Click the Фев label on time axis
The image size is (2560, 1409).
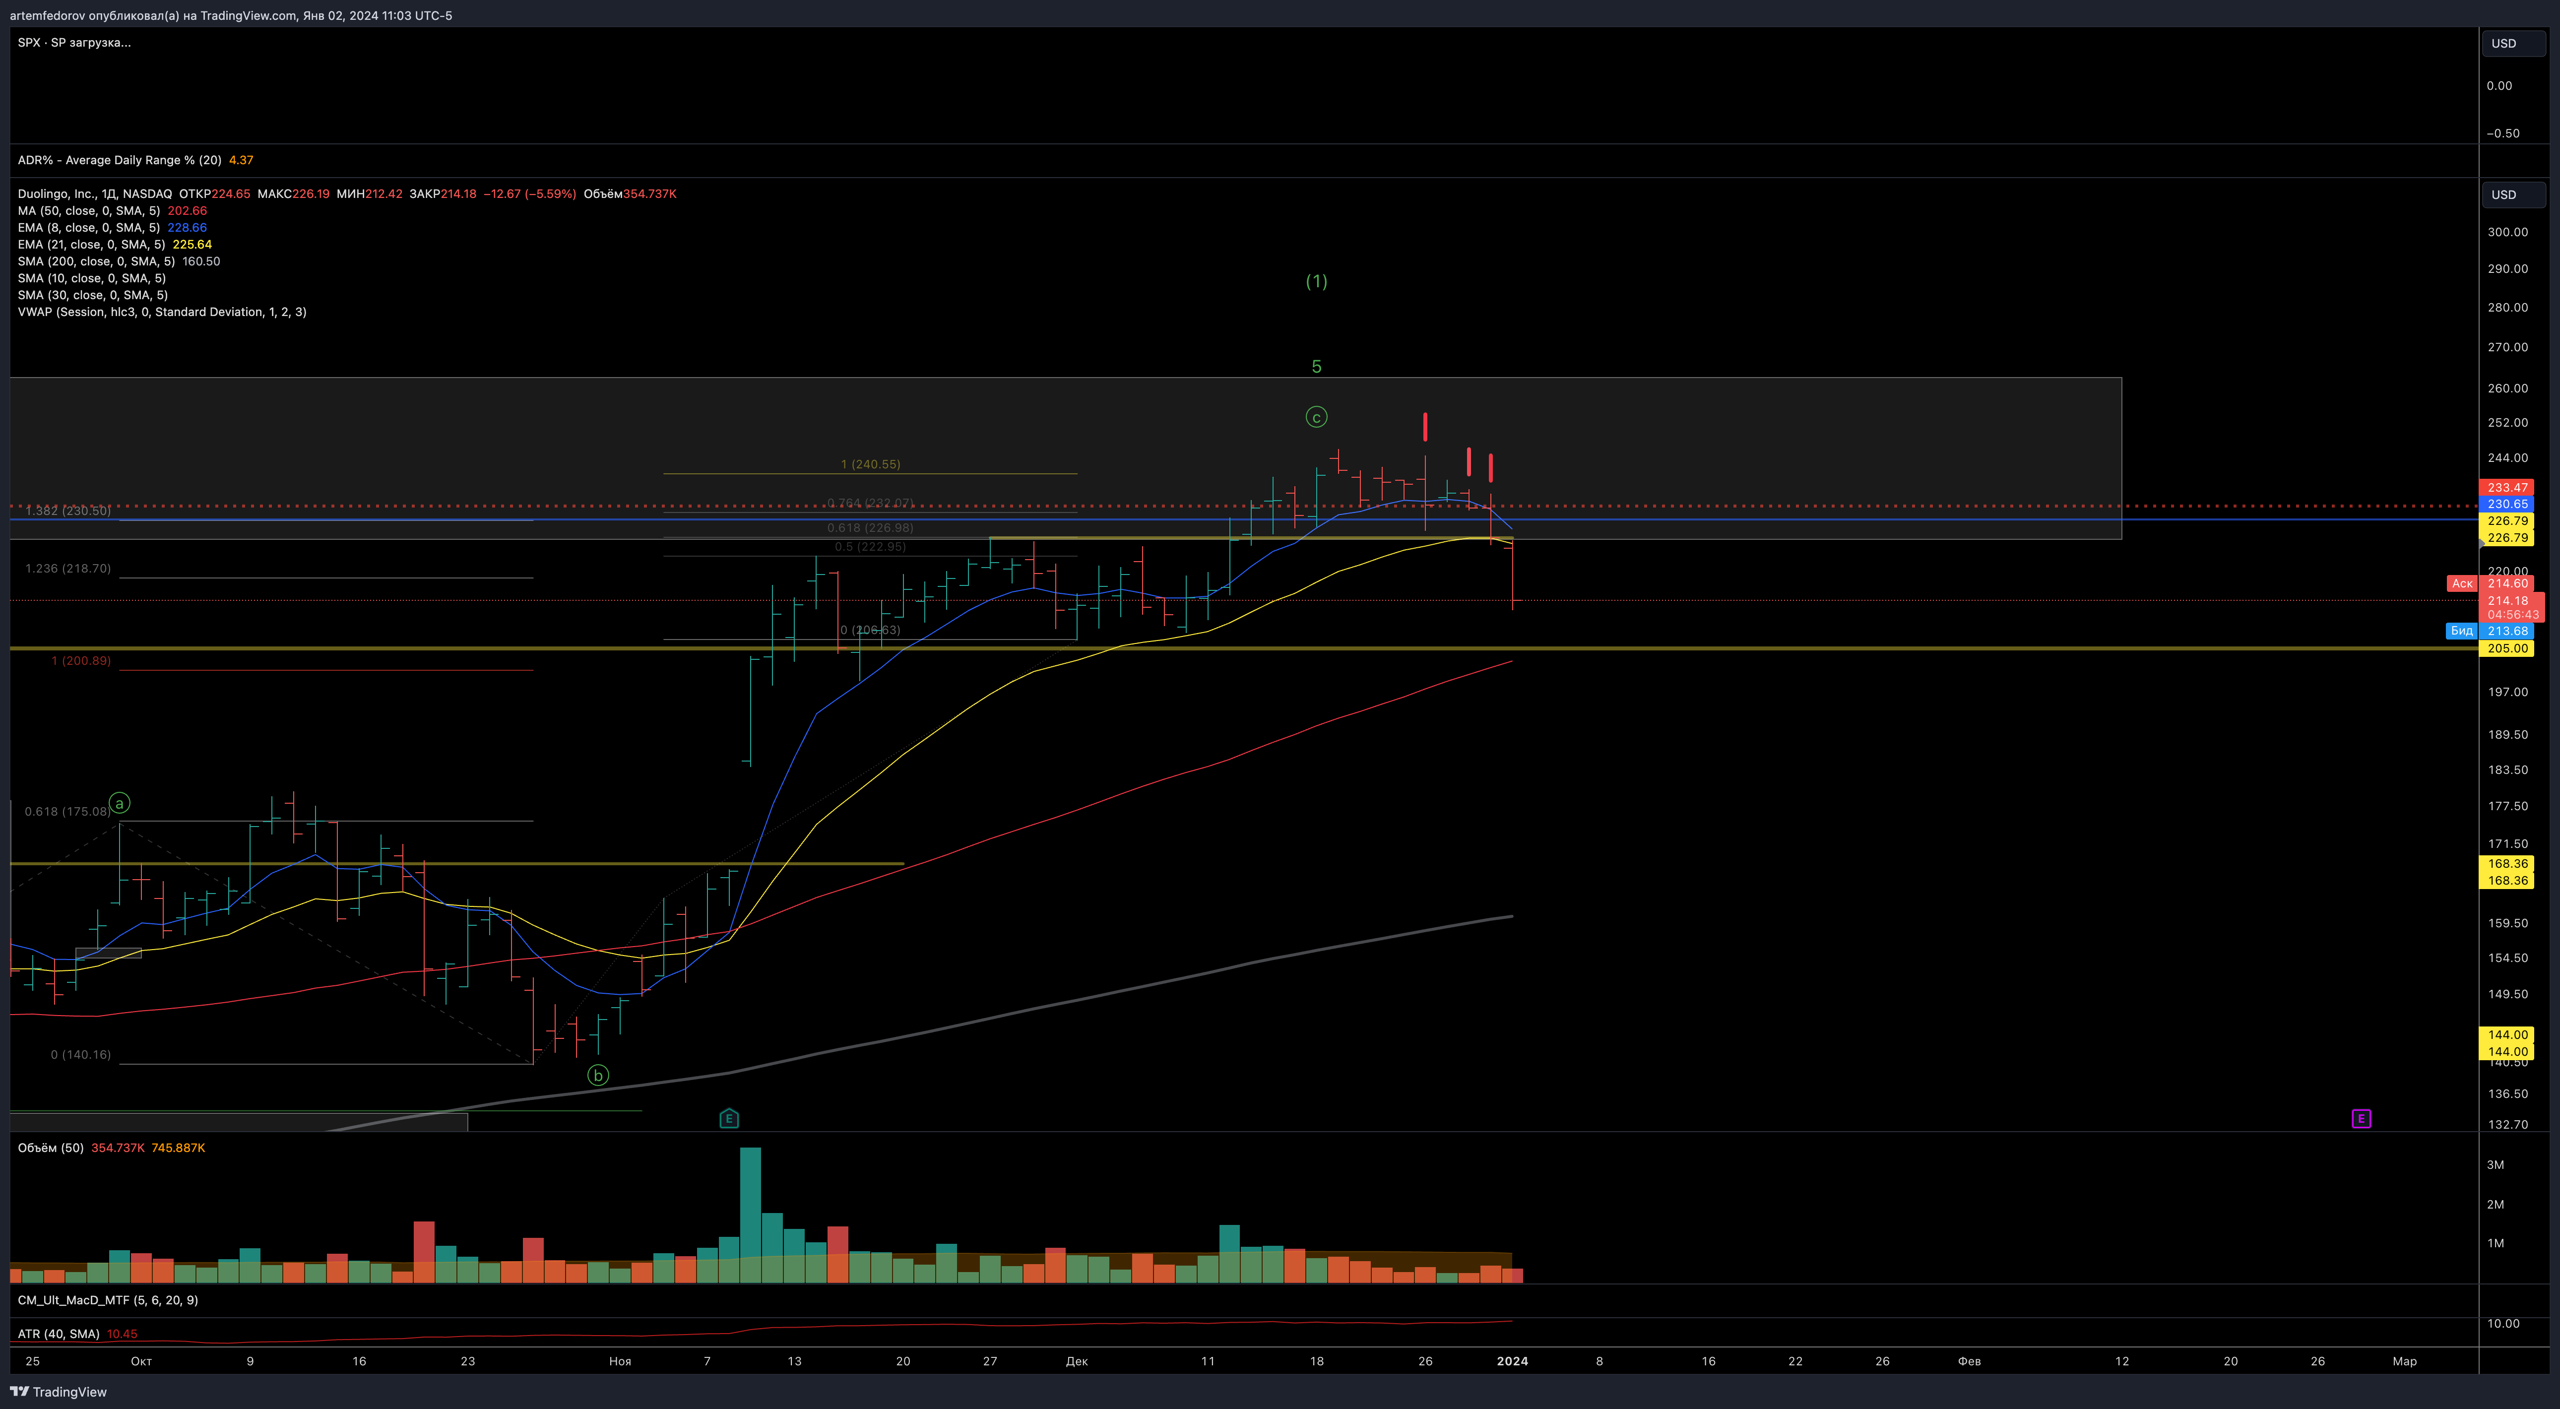[x=1970, y=1361]
